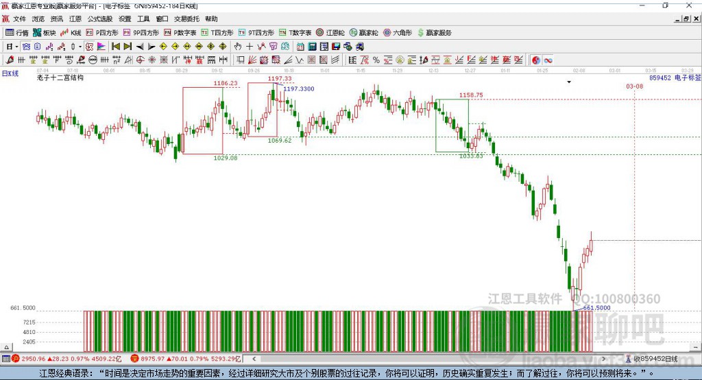702x380 pixels.
Task: Open the 设置 menu
Action: 125,19
